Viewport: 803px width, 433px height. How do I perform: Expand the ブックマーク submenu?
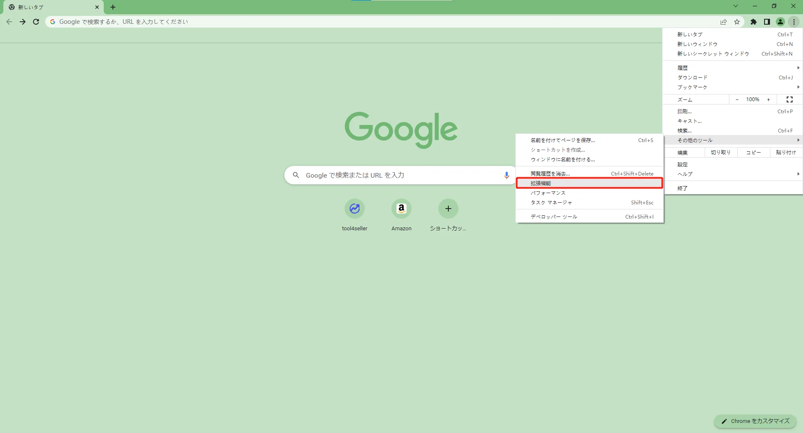tap(733, 87)
